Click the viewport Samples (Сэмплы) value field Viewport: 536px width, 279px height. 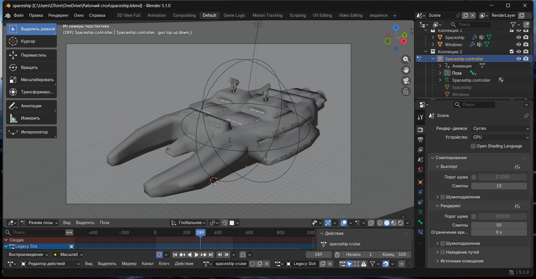pyautogui.click(x=499, y=186)
